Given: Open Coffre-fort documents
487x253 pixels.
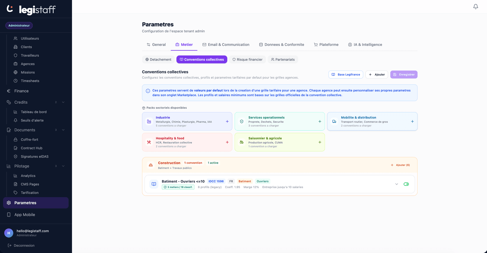Looking at the screenshot, I should pos(29,140).
